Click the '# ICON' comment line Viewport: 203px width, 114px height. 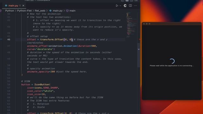[26, 81]
